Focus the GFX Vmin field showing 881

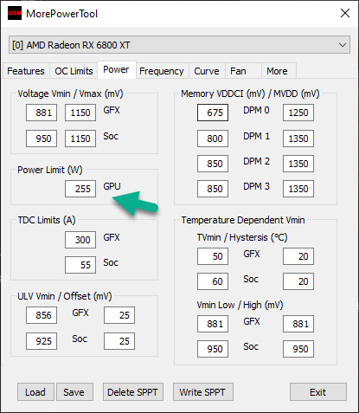coord(42,113)
